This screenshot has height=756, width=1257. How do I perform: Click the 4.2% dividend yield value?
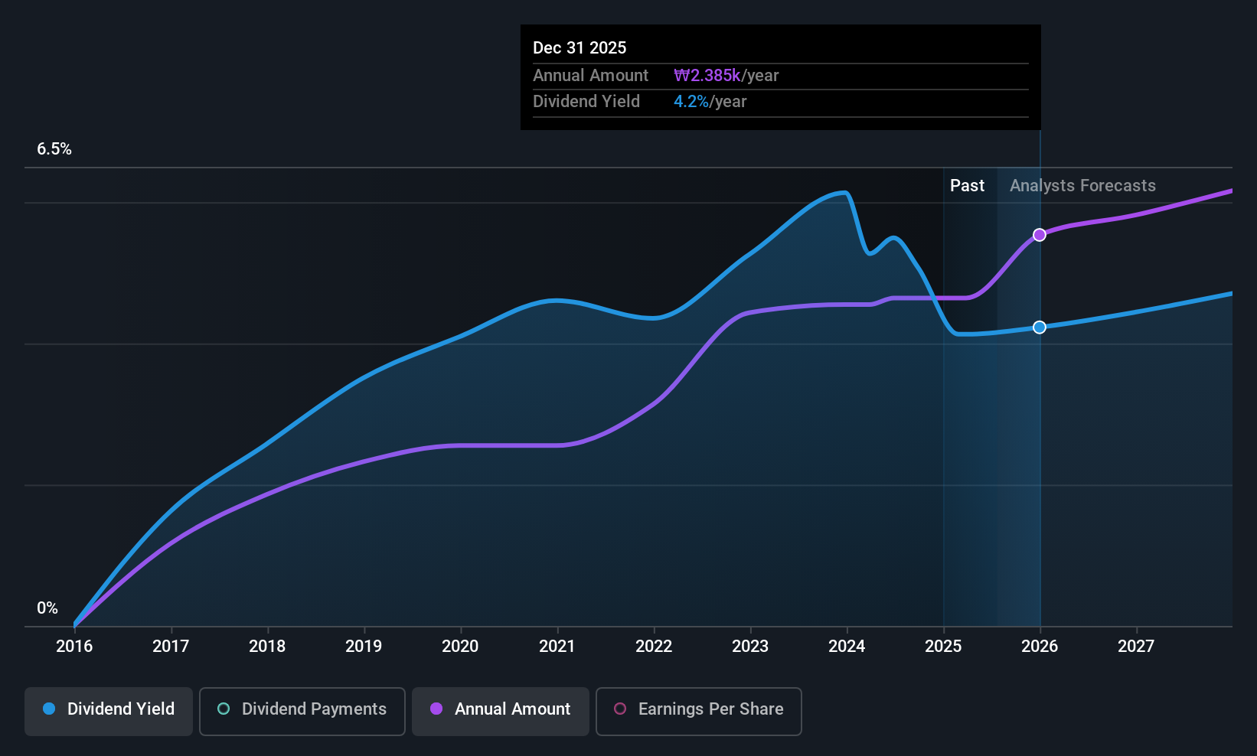(x=691, y=102)
